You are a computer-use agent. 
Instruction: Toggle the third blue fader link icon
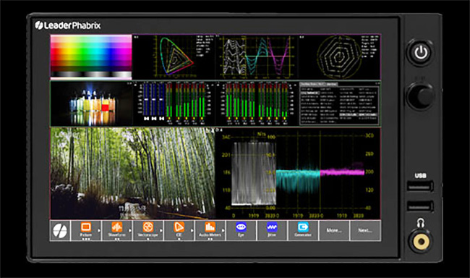coord(161,119)
